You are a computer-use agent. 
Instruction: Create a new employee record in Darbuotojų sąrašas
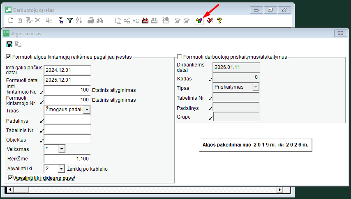pyautogui.click(x=11, y=21)
